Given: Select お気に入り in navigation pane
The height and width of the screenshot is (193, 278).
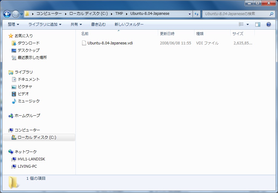Looking at the screenshot, I should tap(24, 36).
